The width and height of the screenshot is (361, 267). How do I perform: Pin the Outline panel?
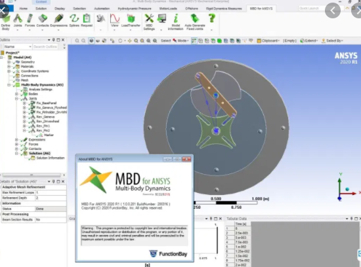(x=54, y=40)
